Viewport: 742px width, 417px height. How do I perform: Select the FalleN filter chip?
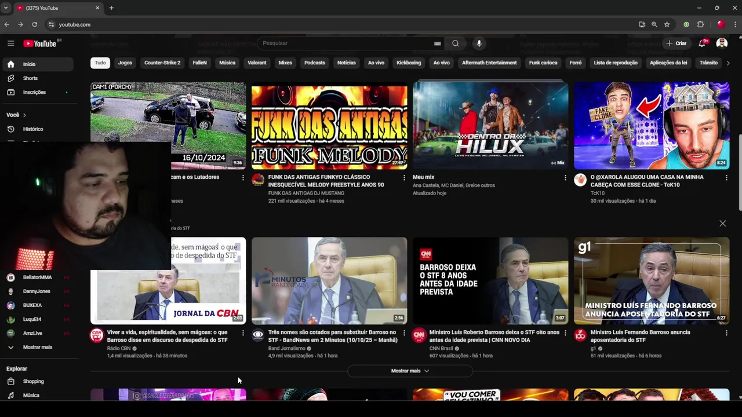pyautogui.click(x=199, y=63)
